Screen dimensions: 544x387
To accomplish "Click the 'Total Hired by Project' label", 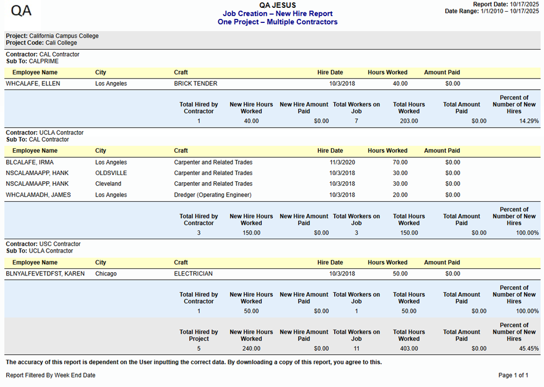I will pos(199,335).
